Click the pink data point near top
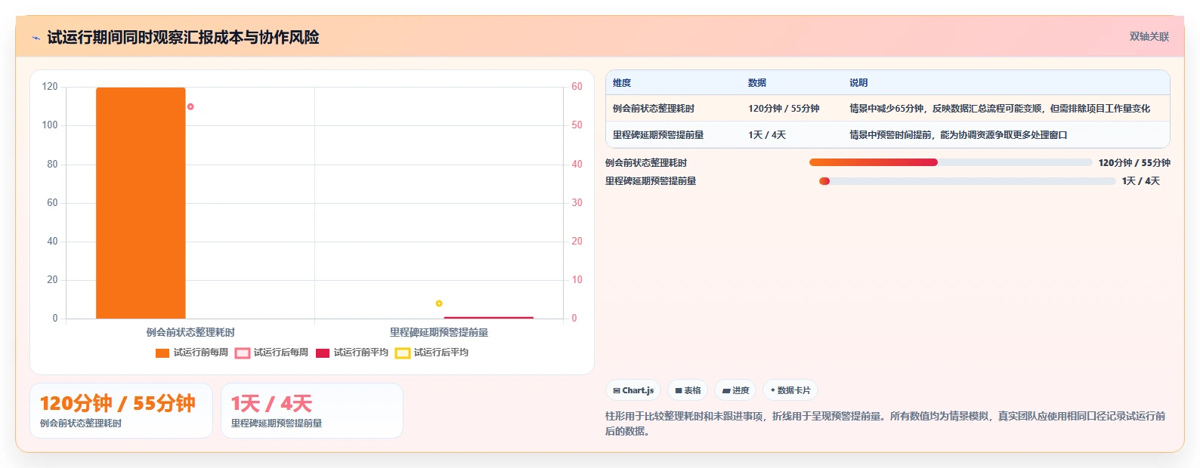The width and height of the screenshot is (1200, 468). tap(190, 106)
